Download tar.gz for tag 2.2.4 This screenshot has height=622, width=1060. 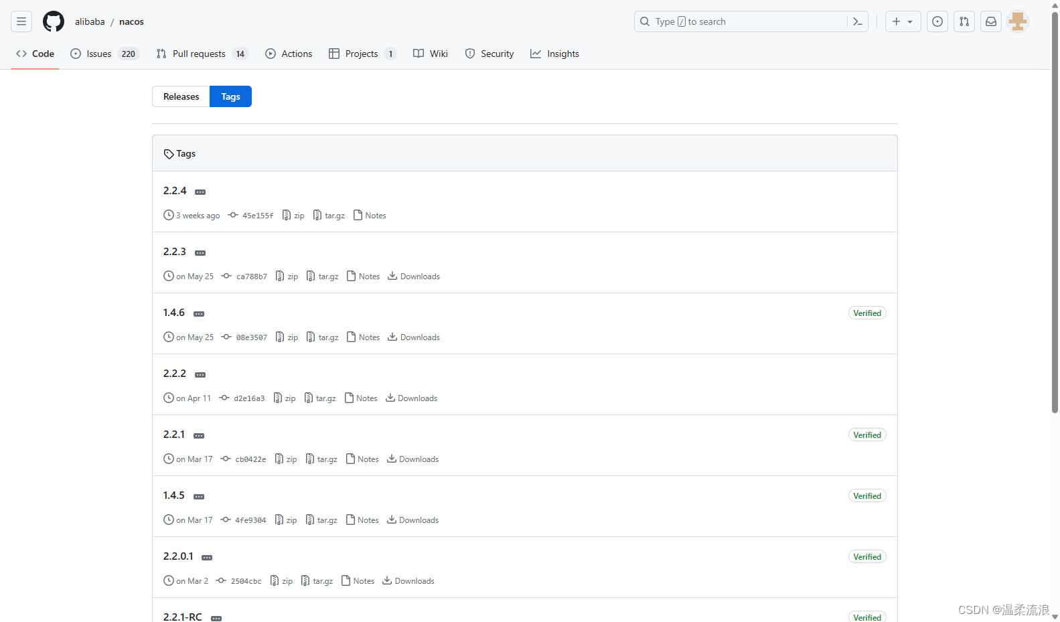[329, 216]
